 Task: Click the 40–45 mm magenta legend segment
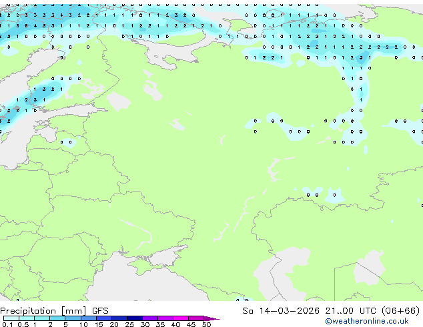181,318
